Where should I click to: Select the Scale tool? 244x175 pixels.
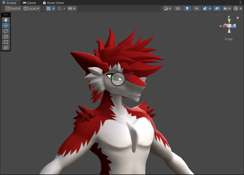6,37
